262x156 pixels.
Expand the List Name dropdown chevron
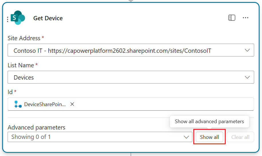click(247, 77)
